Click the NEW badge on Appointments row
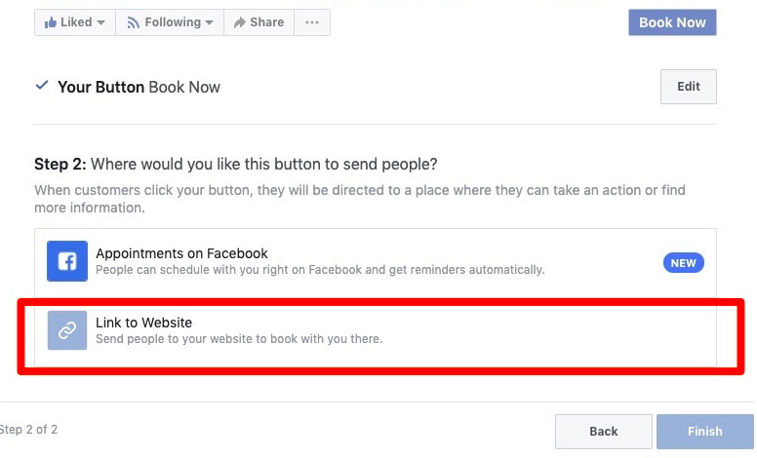Viewport: 757px width, 458px height. point(683,263)
